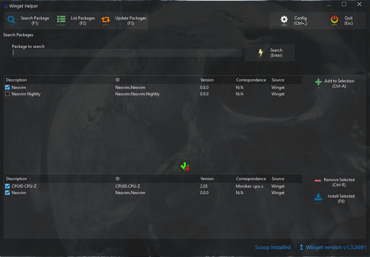Click Neovim.Neovim ID in selection list
Viewport: 370px width, 257px height.
[130, 193]
